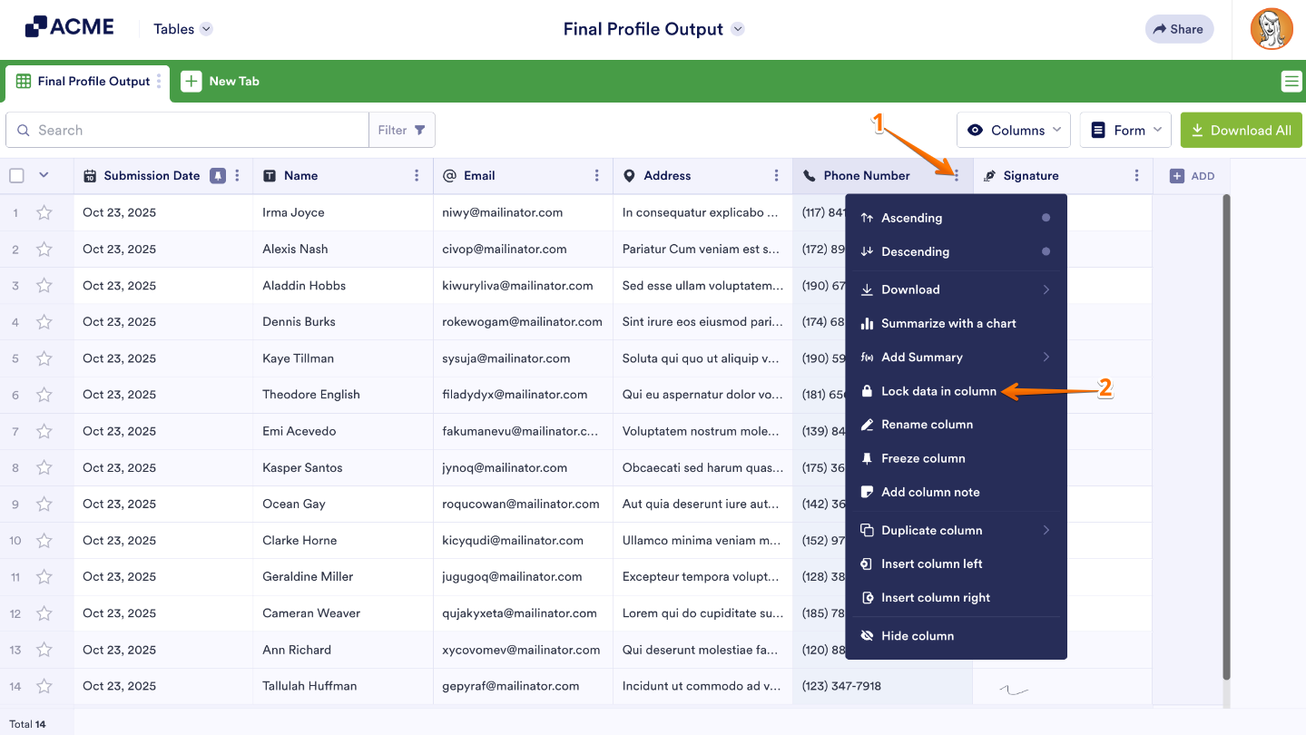Star the Kasper Santos row
Image resolution: width=1306 pixels, height=735 pixels.
[44, 467]
